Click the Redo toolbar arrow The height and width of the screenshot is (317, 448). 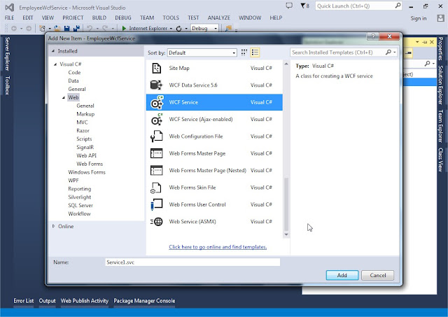(x=105, y=28)
